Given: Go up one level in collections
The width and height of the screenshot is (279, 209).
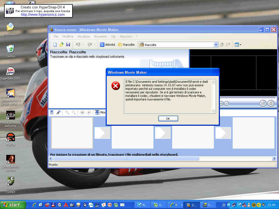Looking at the screenshot, I should pos(222,45).
